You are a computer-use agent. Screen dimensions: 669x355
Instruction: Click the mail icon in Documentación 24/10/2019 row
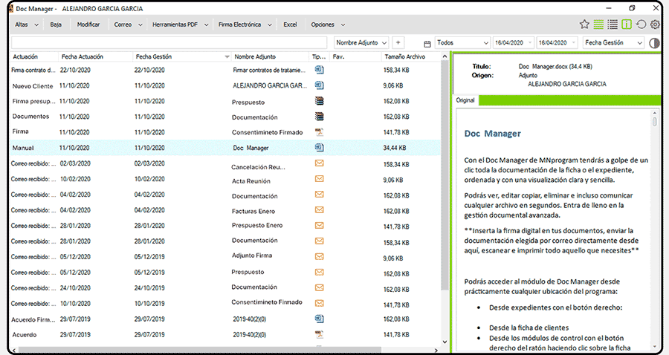point(319,287)
